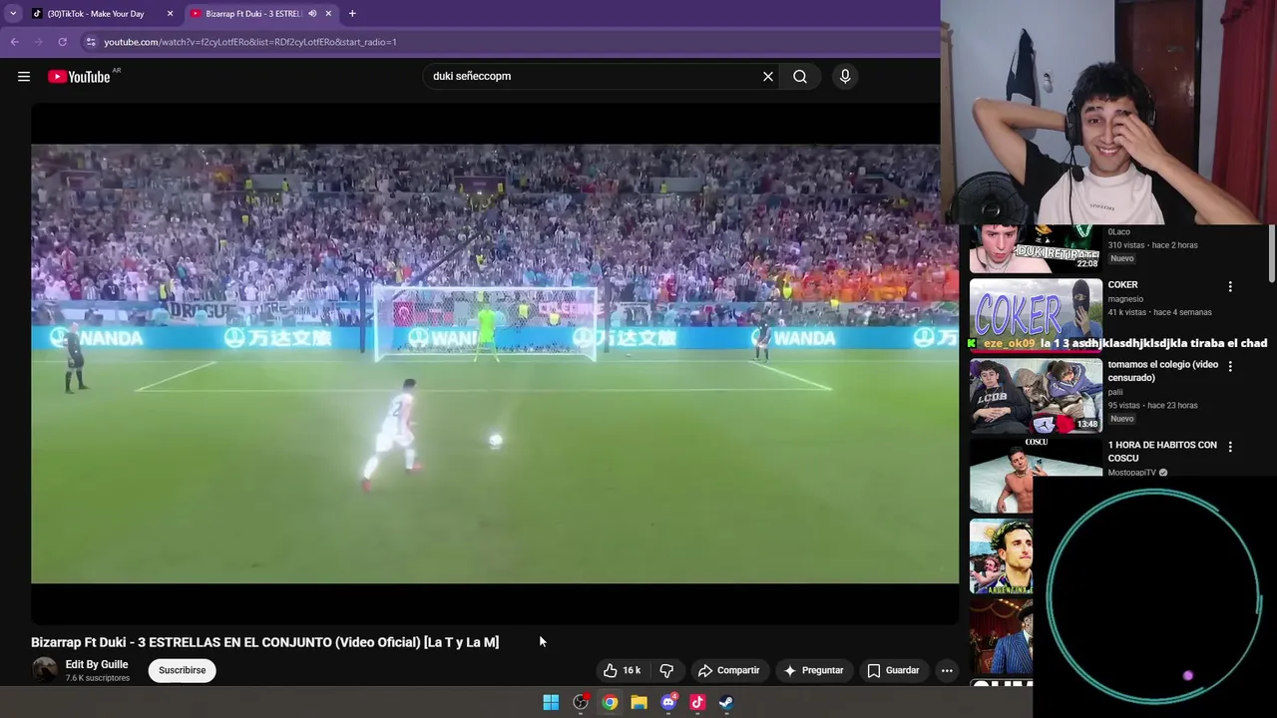Open the COKER video title
The height and width of the screenshot is (718, 1277).
point(1122,285)
